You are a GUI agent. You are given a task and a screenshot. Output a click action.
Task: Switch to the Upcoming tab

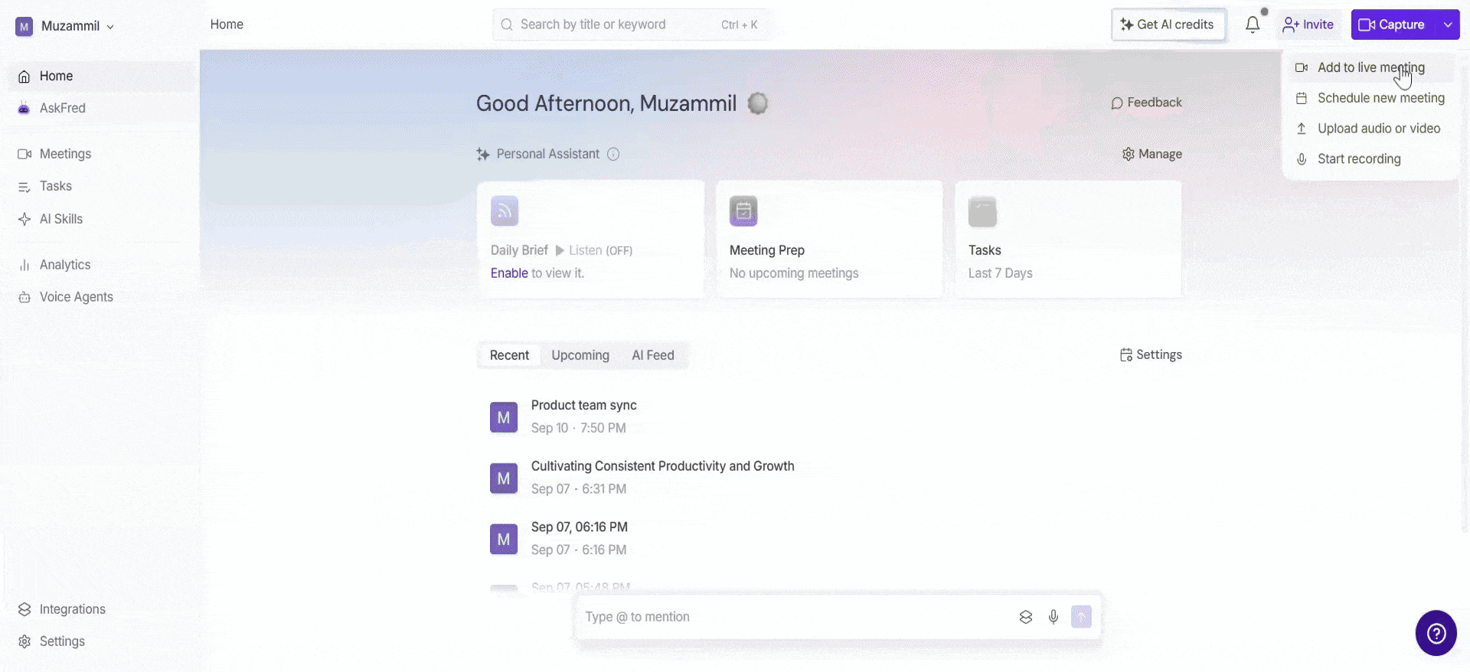(580, 355)
